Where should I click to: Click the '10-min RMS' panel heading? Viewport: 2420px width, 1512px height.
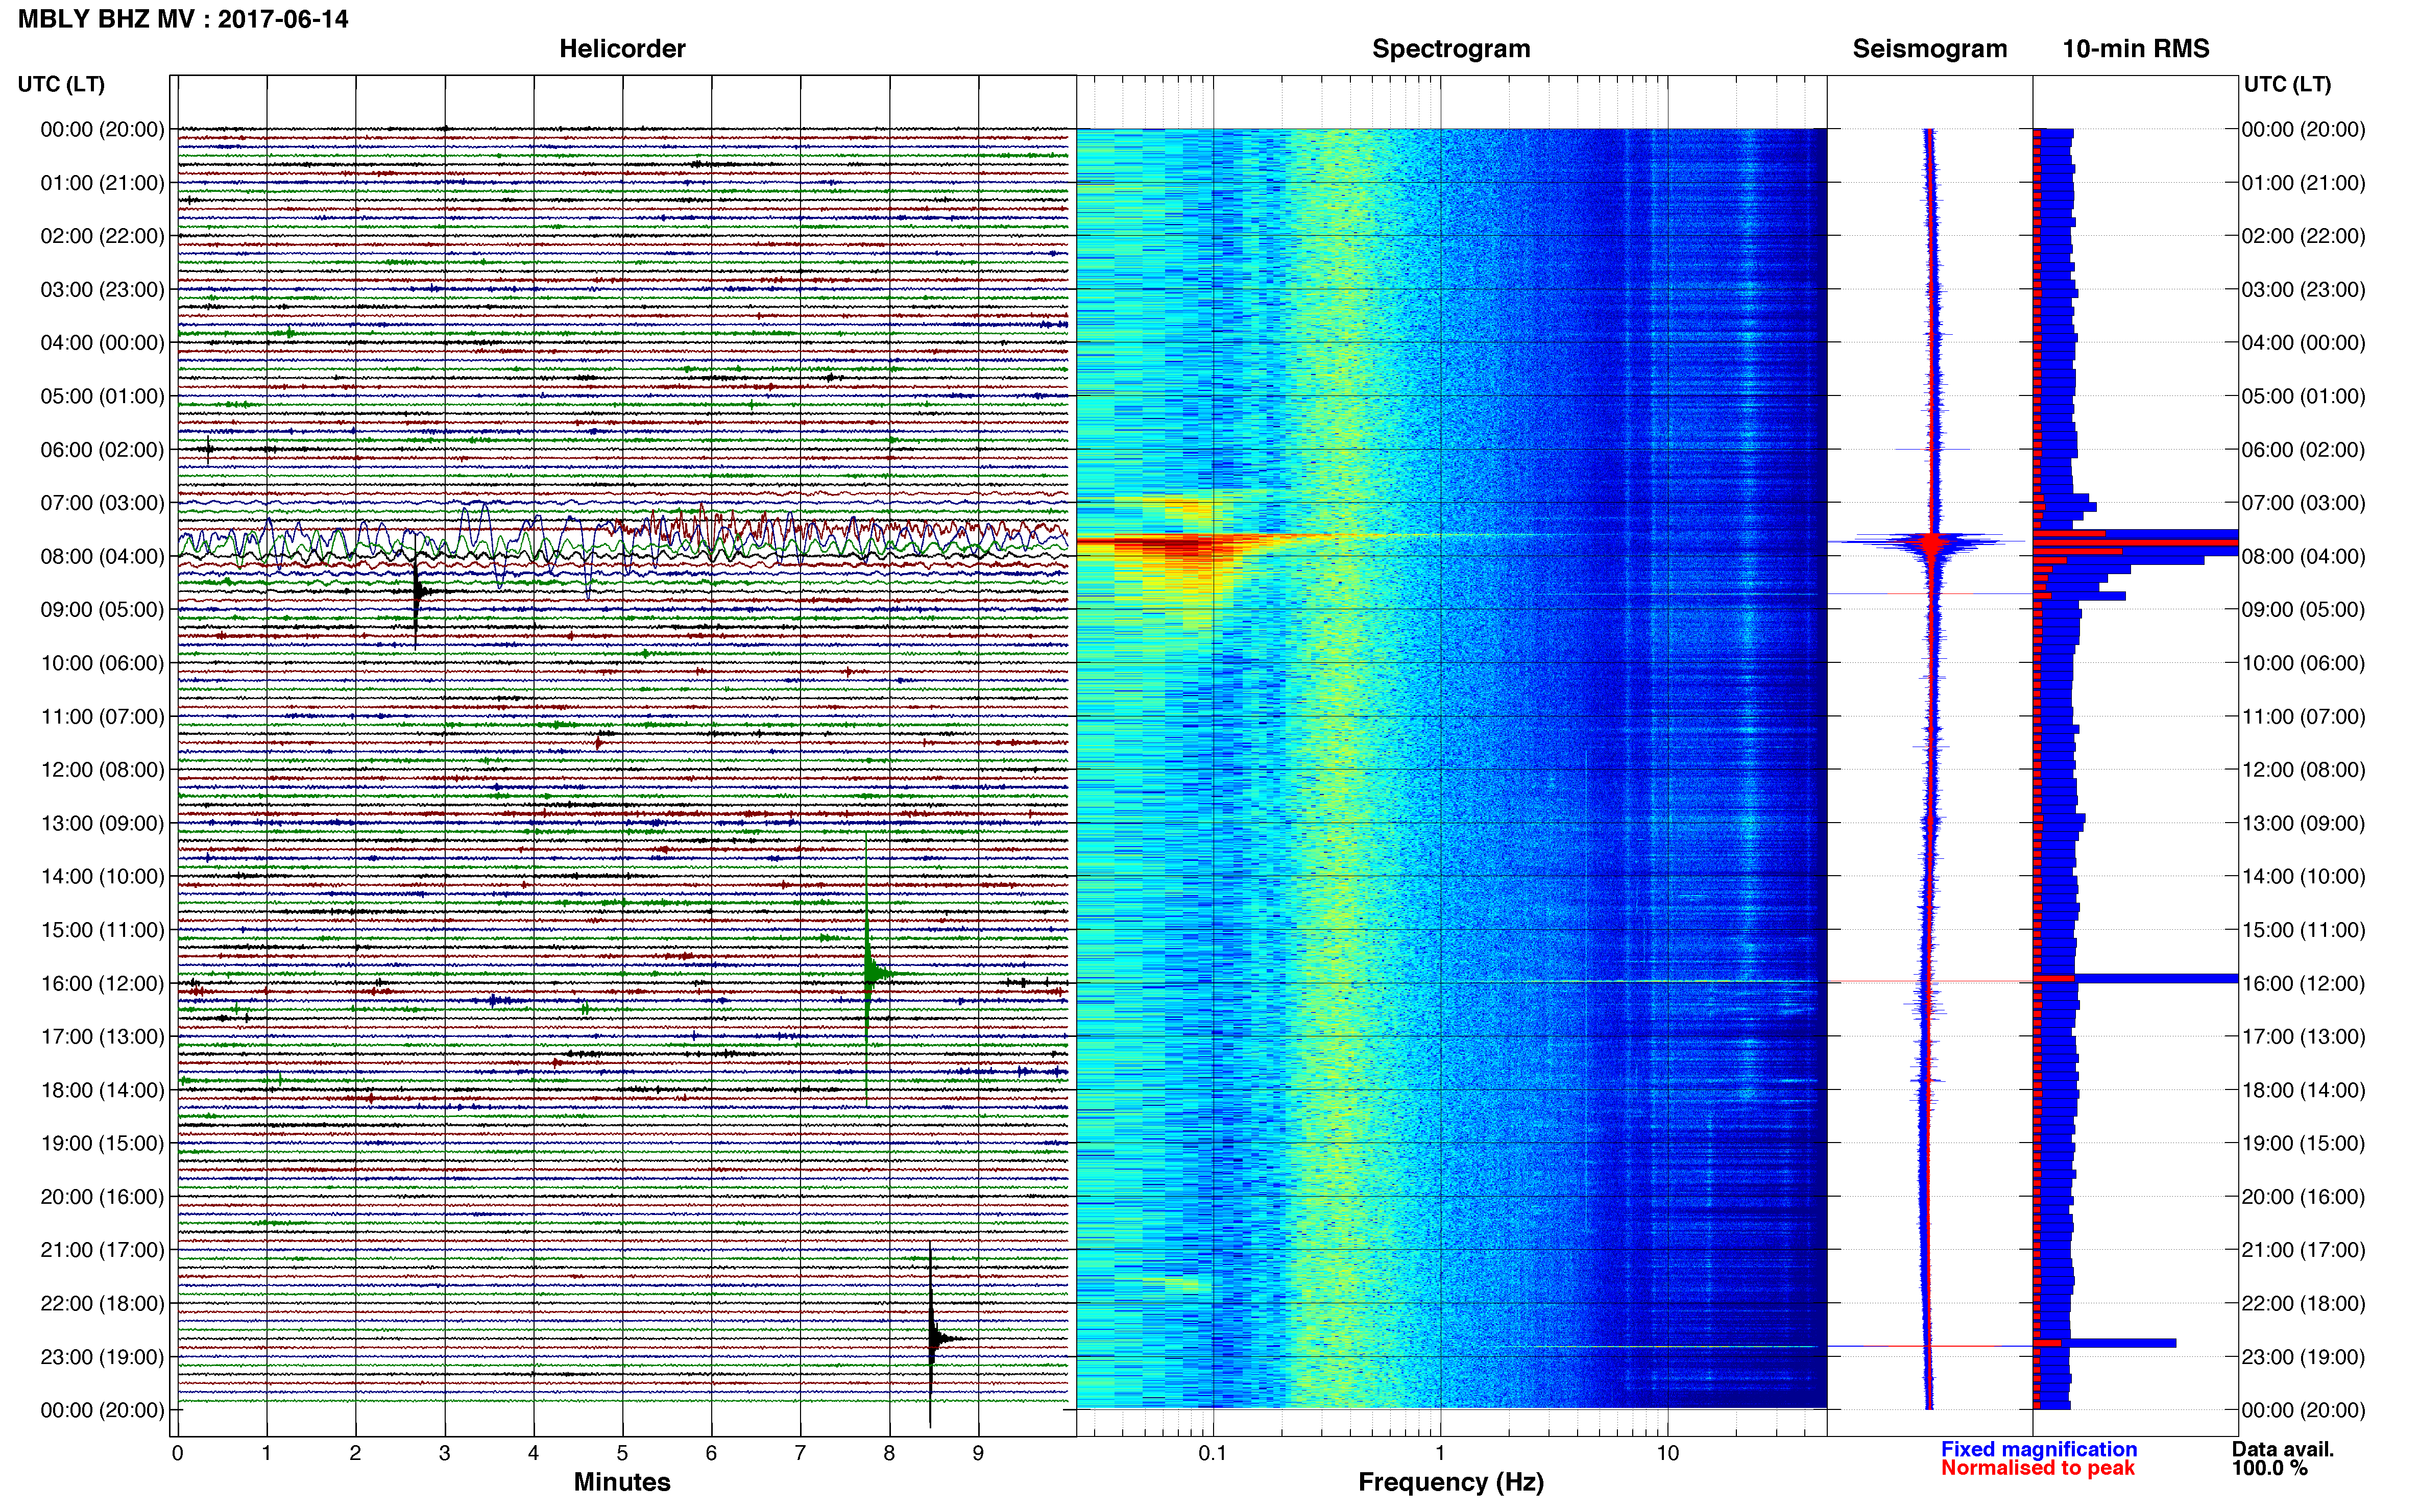pyautogui.click(x=2136, y=49)
